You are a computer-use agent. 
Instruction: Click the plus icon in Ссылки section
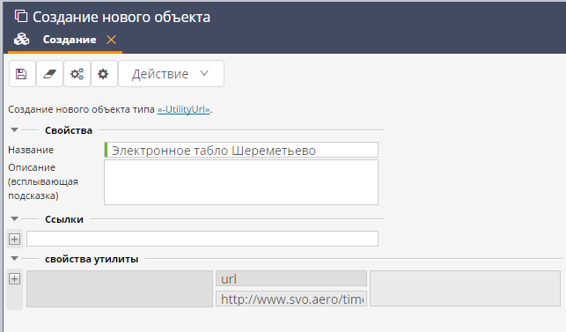pyautogui.click(x=14, y=240)
